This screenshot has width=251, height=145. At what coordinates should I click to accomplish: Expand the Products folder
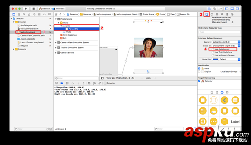14,49
